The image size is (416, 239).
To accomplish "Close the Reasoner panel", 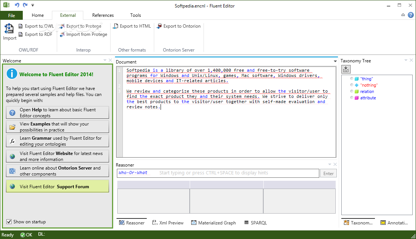I will tap(335, 164).
